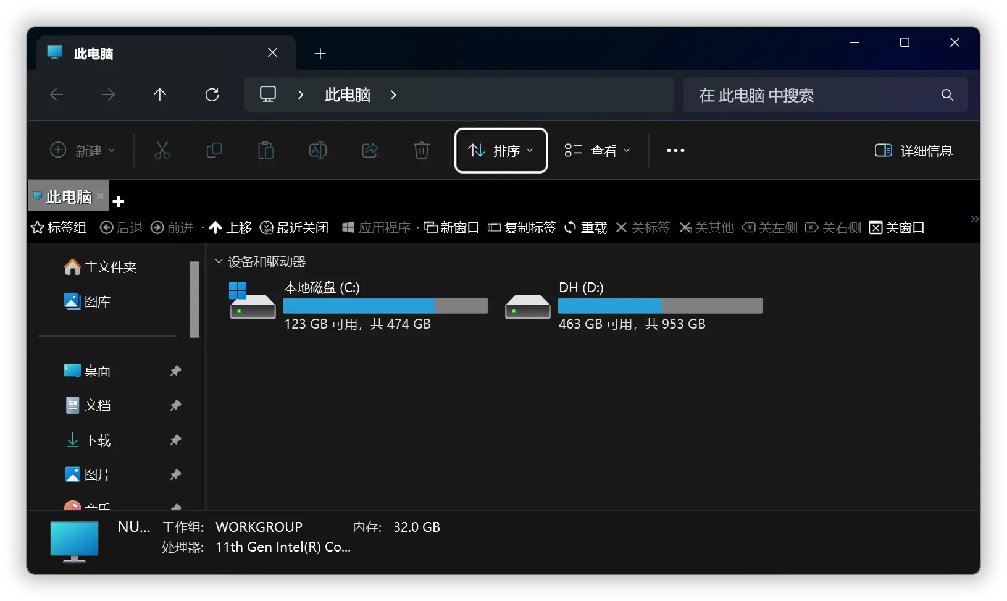Open 图片 in sidebar
This screenshot has height=601, width=1007.
(x=87, y=474)
